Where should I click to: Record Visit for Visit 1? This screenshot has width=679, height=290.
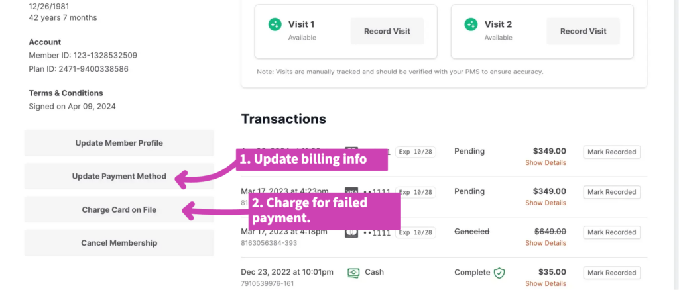pyautogui.click(x=387, y=31)
